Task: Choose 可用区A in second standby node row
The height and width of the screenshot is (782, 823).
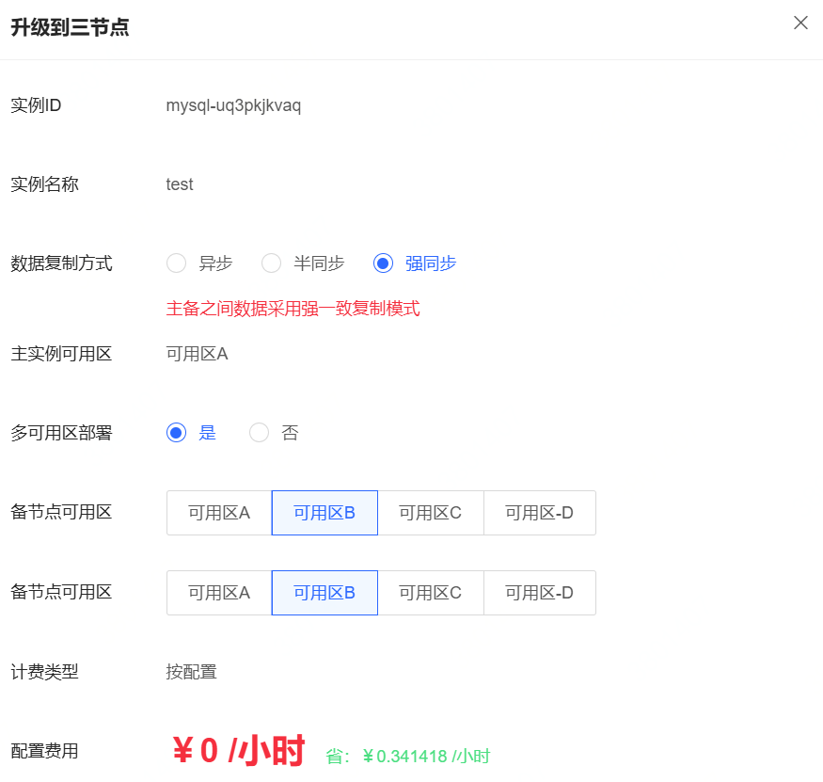Action: point(219,593)
